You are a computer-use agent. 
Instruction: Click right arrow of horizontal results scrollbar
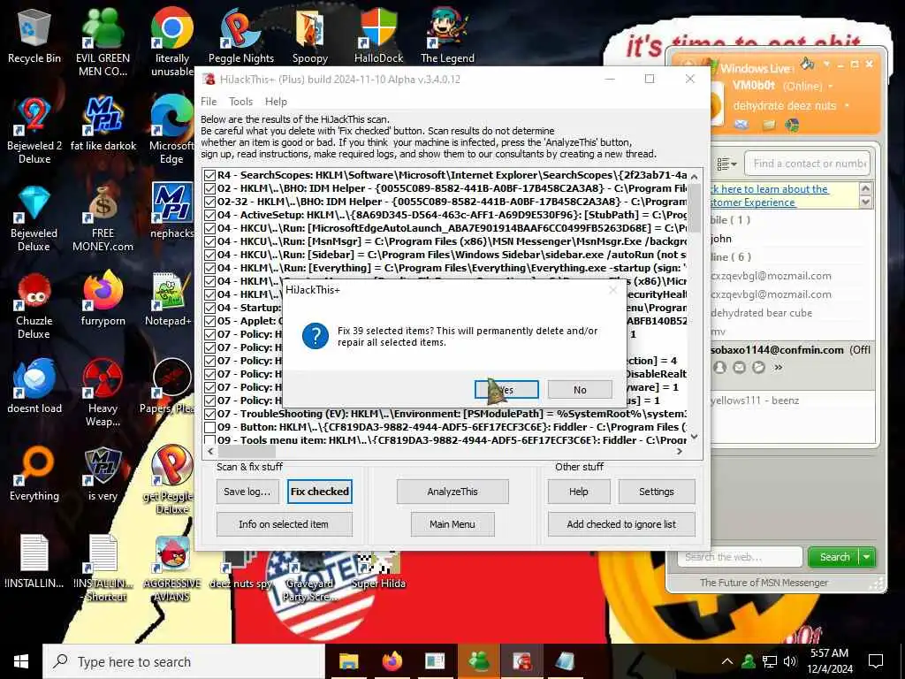pos(680,452)
